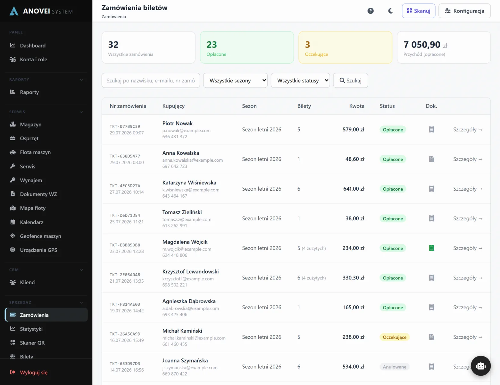Open document icon for Anna Kowalska order
The width and height of the screenshot is (500, 385).
coord(431,159)
